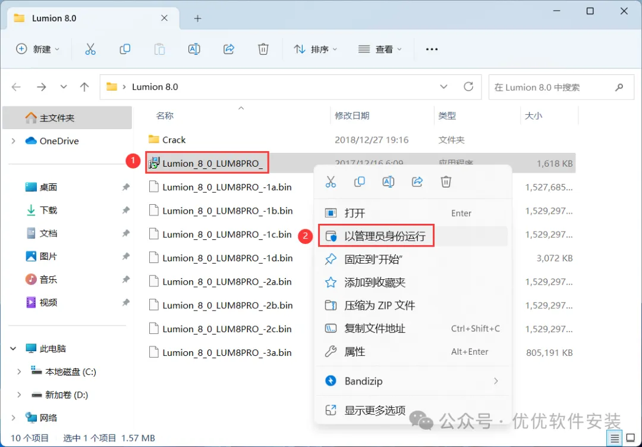Click the search magnifier icon
Image resolution: width=642 pixels, height=447 pixels.
pyautogui.click(x=619, y=87)
